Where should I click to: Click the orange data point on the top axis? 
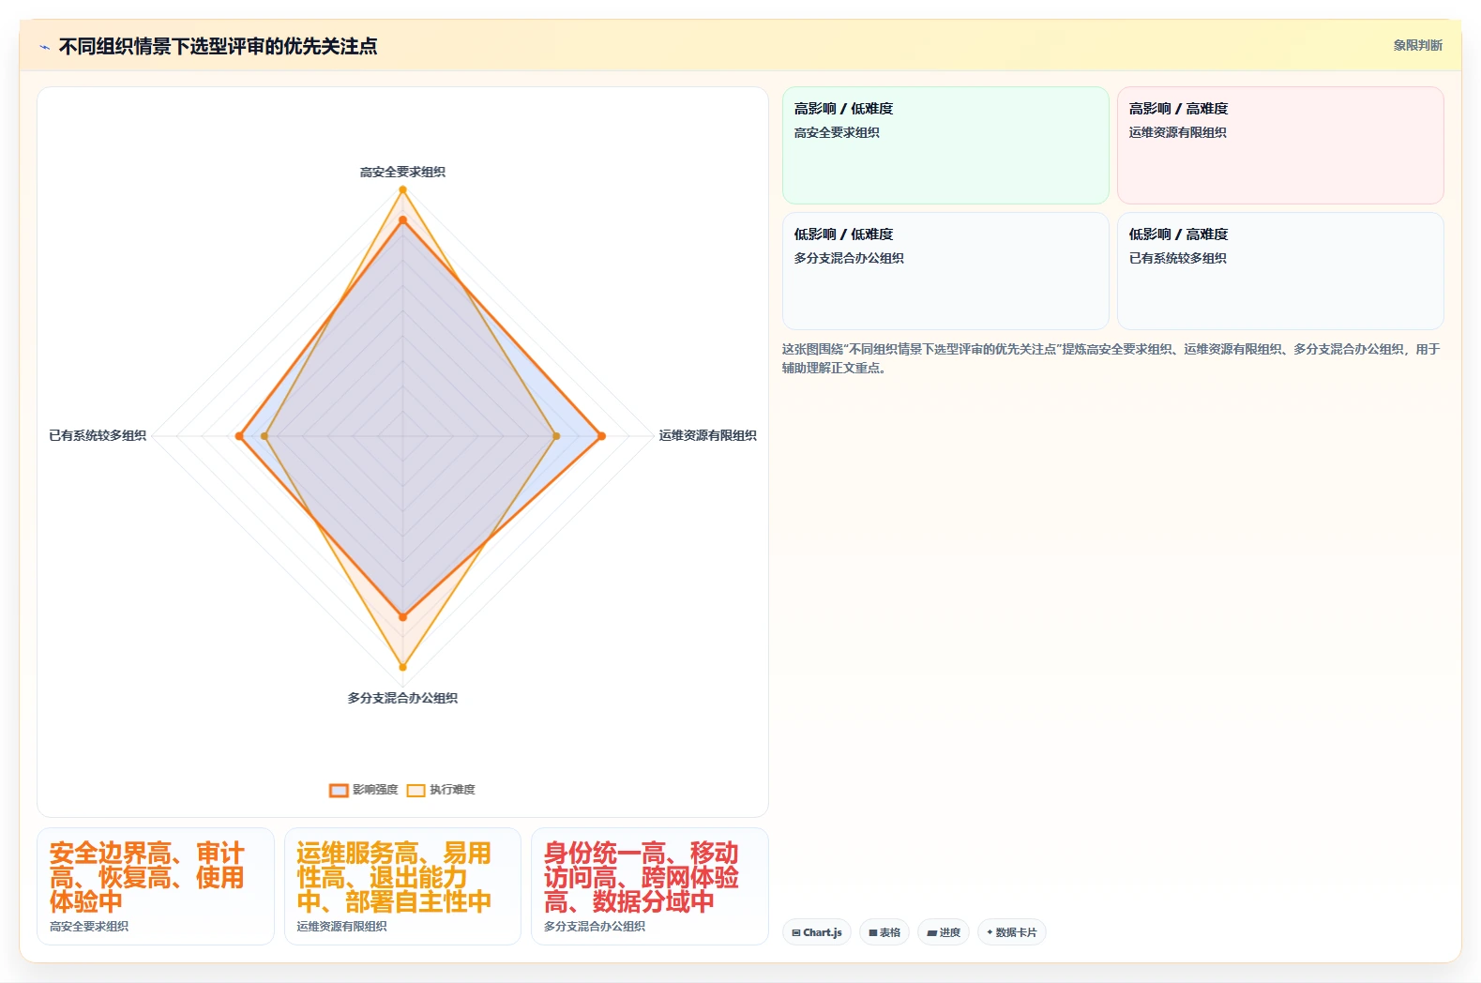[x=402, y=220]
